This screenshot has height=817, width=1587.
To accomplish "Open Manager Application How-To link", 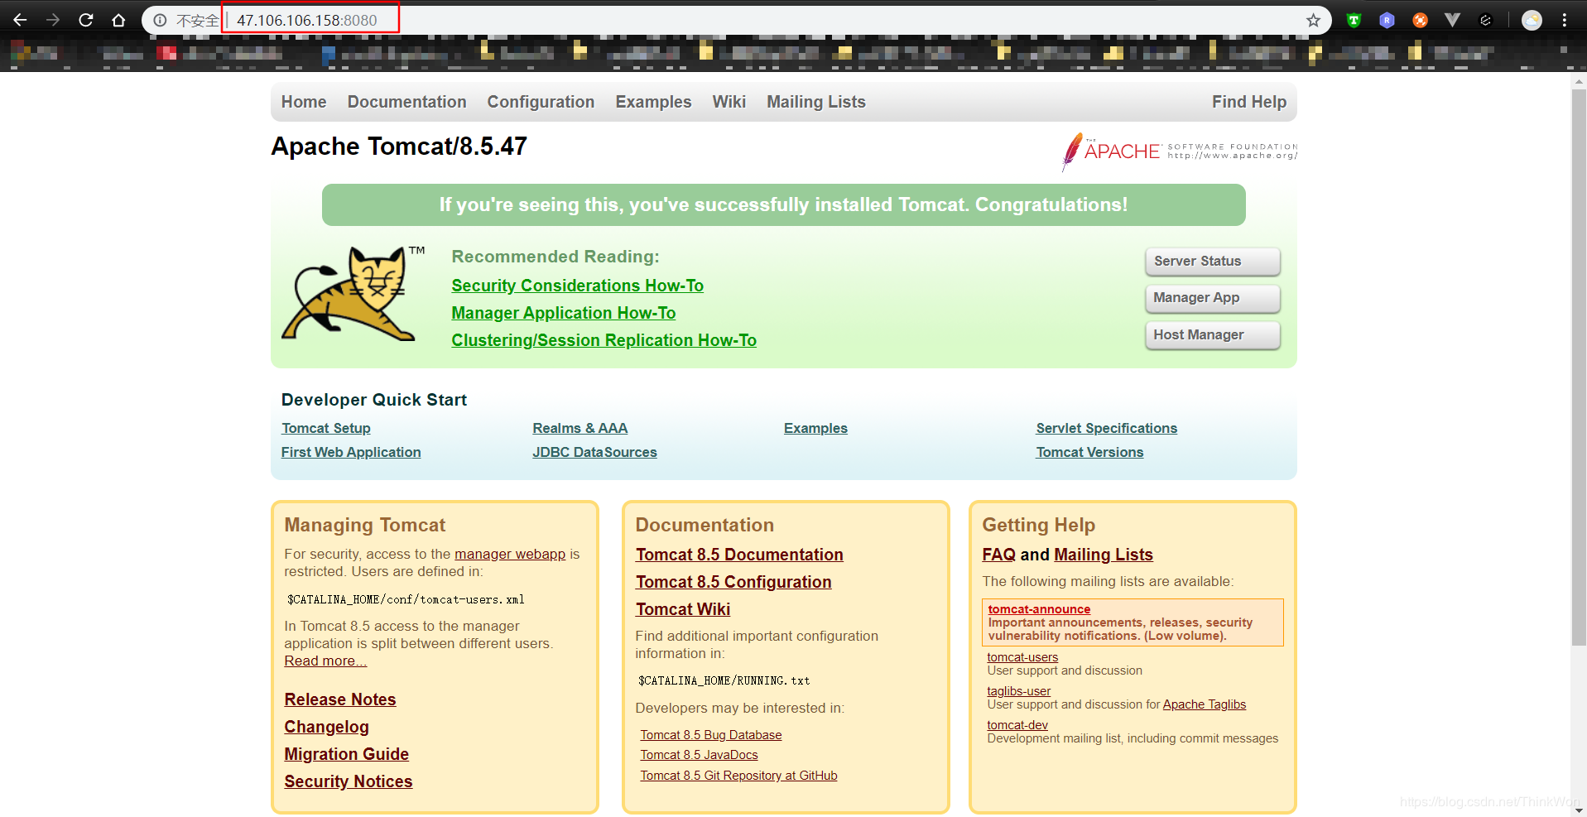I will click(563, 313).
